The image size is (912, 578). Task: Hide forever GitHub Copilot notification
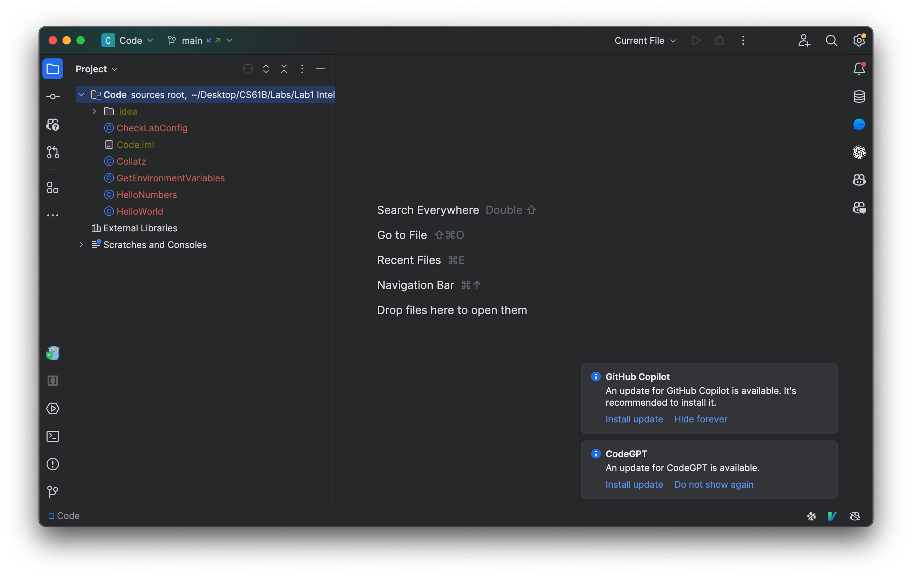pyautogui.click(x=700, y=419)
